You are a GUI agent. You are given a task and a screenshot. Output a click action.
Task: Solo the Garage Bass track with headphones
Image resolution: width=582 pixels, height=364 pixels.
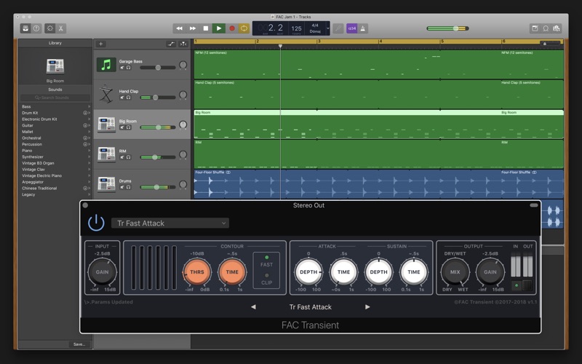[x=129, y=68]
